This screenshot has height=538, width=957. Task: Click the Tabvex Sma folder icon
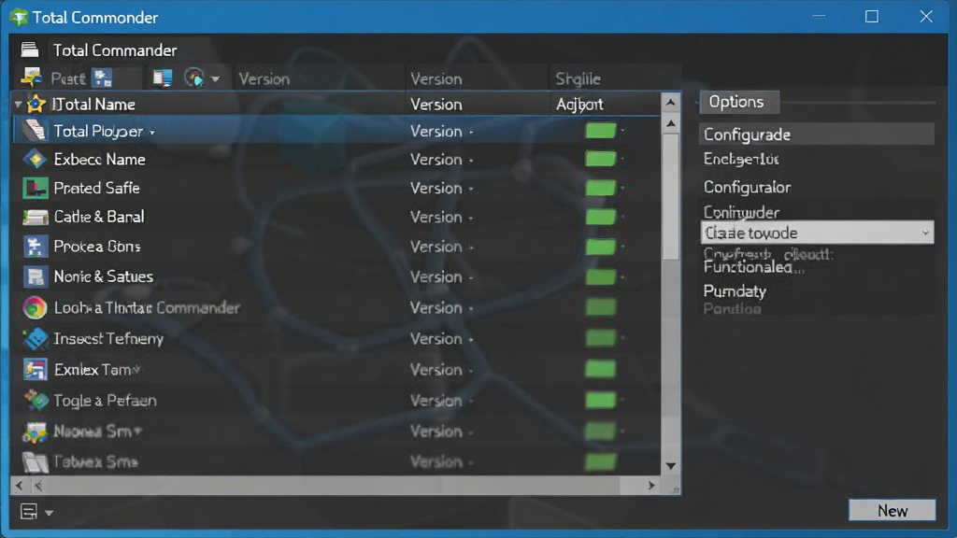click(35, 461)
